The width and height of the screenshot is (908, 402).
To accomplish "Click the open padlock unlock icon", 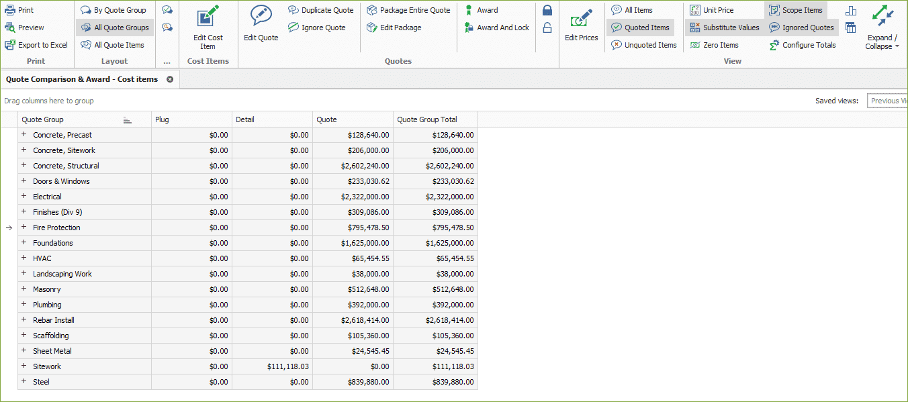I will 547,28.
